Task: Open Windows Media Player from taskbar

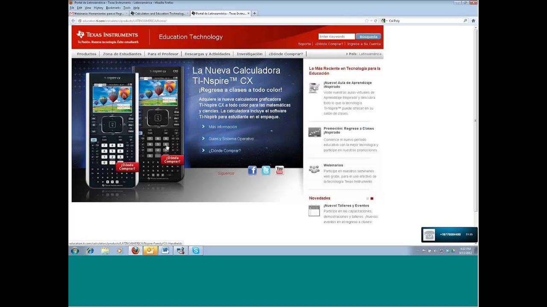Action: pos(120,251)
